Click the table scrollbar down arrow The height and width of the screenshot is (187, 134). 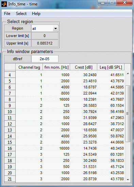tap(128, 180)
